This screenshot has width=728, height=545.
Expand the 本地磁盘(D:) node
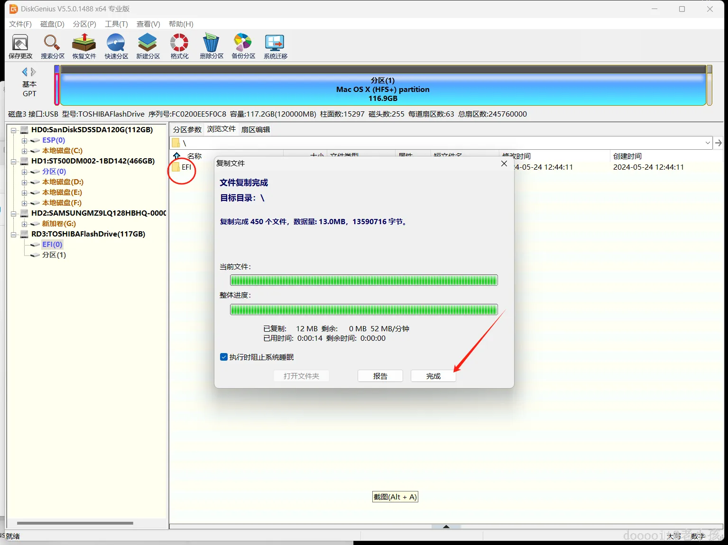[x=24, y=182]
